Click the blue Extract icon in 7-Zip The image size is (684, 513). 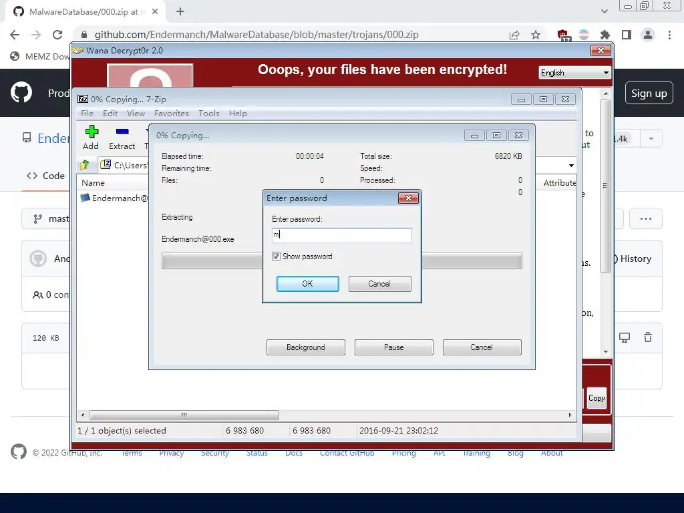click(x=122, y=132)
